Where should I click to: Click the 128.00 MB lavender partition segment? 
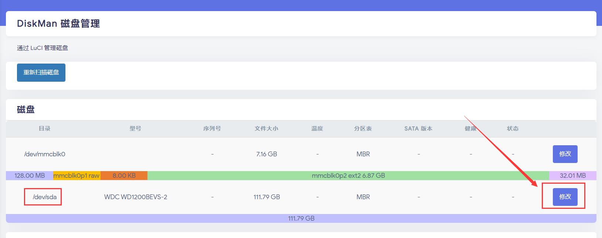[x=30, y=176]
